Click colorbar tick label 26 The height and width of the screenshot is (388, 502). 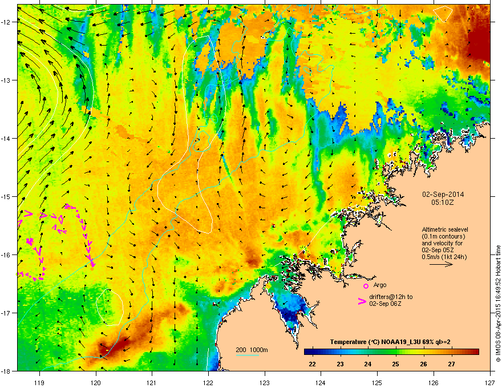coord(423,364)
